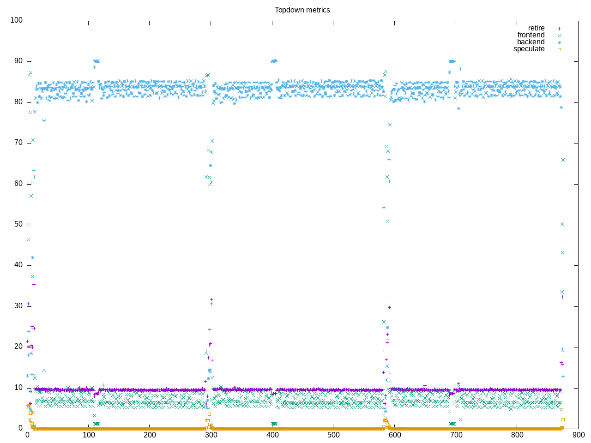
Task: Click the 70 label on the y-axis
Action: (x=18, y=143)
